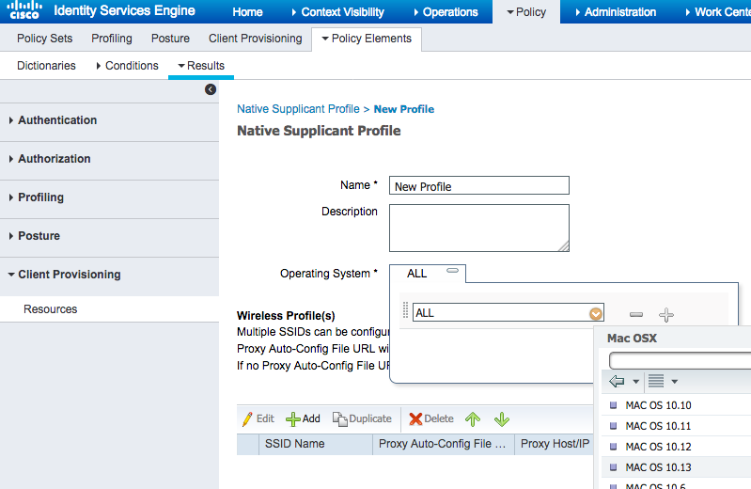
Task: Click the Edit pencil icon
Action: [247, 419]
